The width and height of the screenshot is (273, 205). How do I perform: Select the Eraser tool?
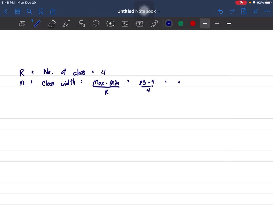pyautogui.click(x=52, y=23)
